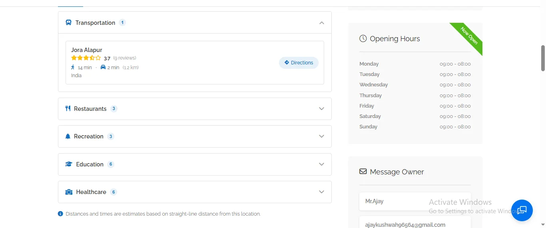This screenshot has height=228, width=546.
Task: Click the car drive time icon
Action: (103, 67)
